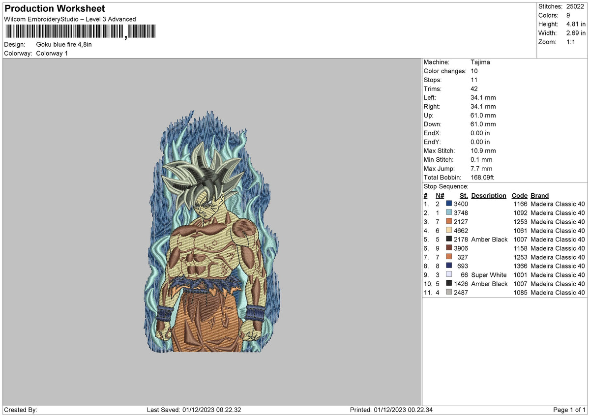Click the cream swatch for stop 4
Viewport: 590px width, 417px height.
(449, 230)
